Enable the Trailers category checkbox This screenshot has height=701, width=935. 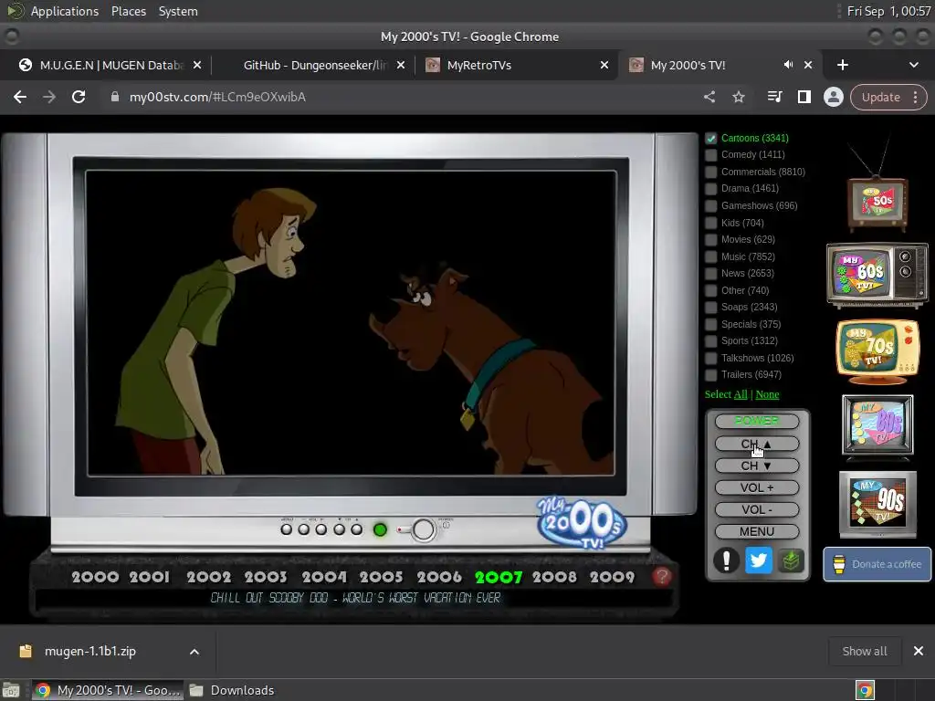pyautogui.click(x=710, y=375)
